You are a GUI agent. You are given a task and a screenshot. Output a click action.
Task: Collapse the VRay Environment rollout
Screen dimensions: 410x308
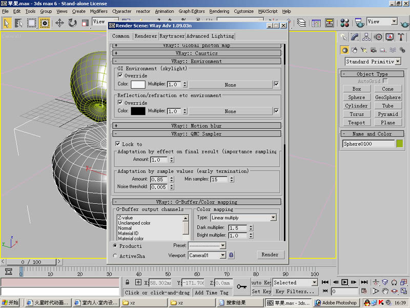197,61
